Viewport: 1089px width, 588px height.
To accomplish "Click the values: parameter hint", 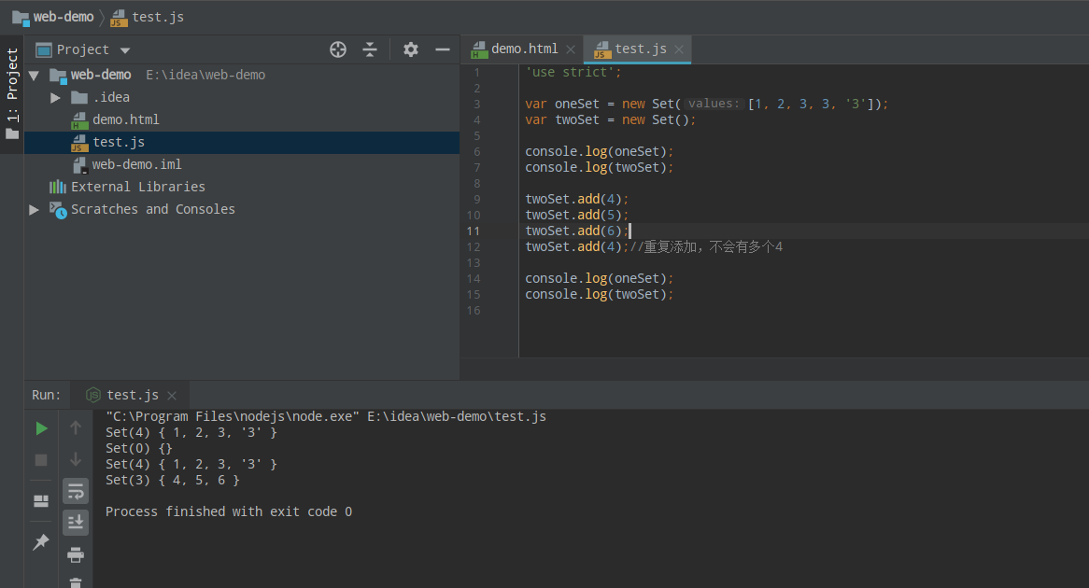I will (x=714, y=104).
